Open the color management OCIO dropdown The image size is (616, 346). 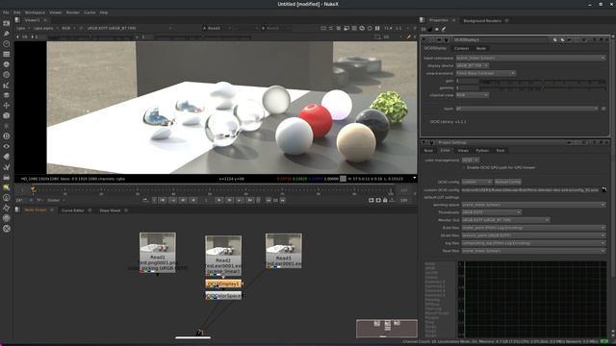(x=471, y=161)
